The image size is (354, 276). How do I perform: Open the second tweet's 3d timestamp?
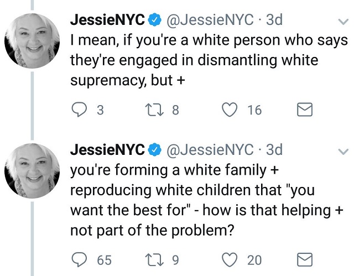coord(274,150)
